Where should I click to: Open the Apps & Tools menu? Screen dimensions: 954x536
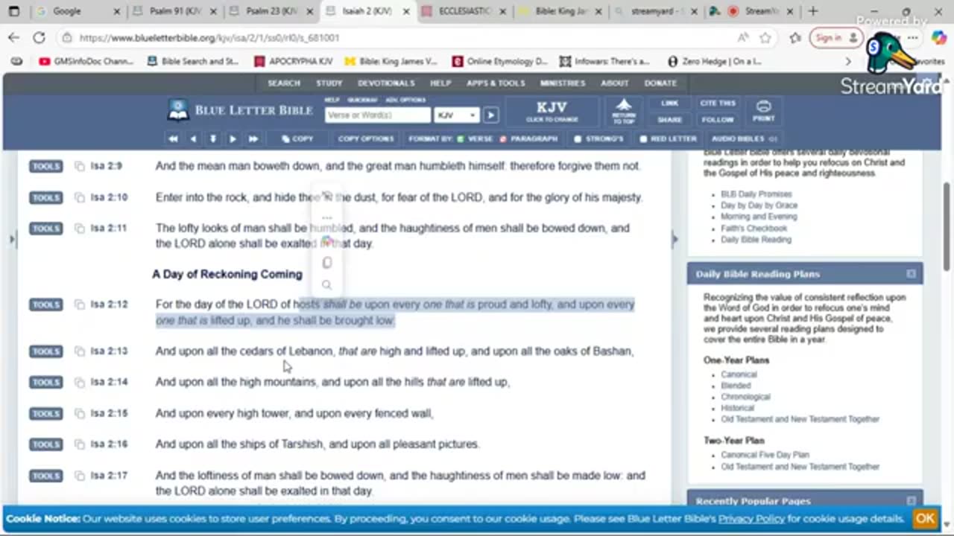[496, 83]
